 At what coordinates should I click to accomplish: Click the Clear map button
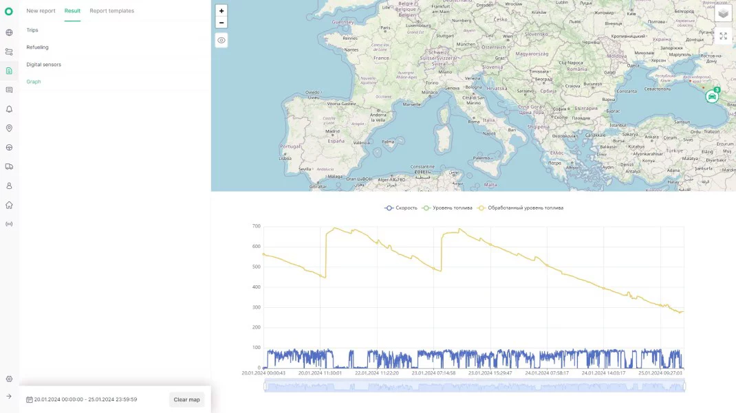187,400
